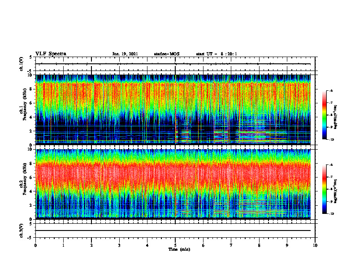Select the ch.2 spectrogram plot panel
355x275 pixels.
(173, 184)
